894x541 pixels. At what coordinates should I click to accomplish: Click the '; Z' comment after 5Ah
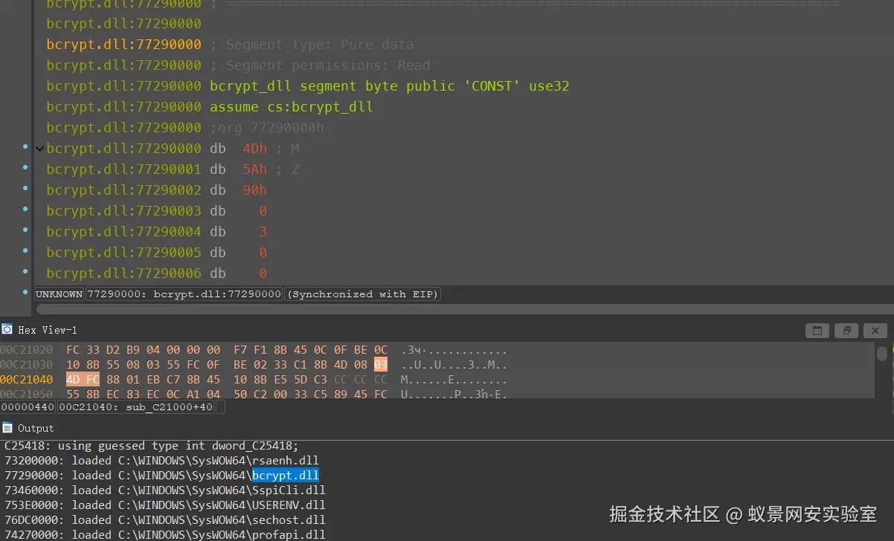tap(287, 169)
